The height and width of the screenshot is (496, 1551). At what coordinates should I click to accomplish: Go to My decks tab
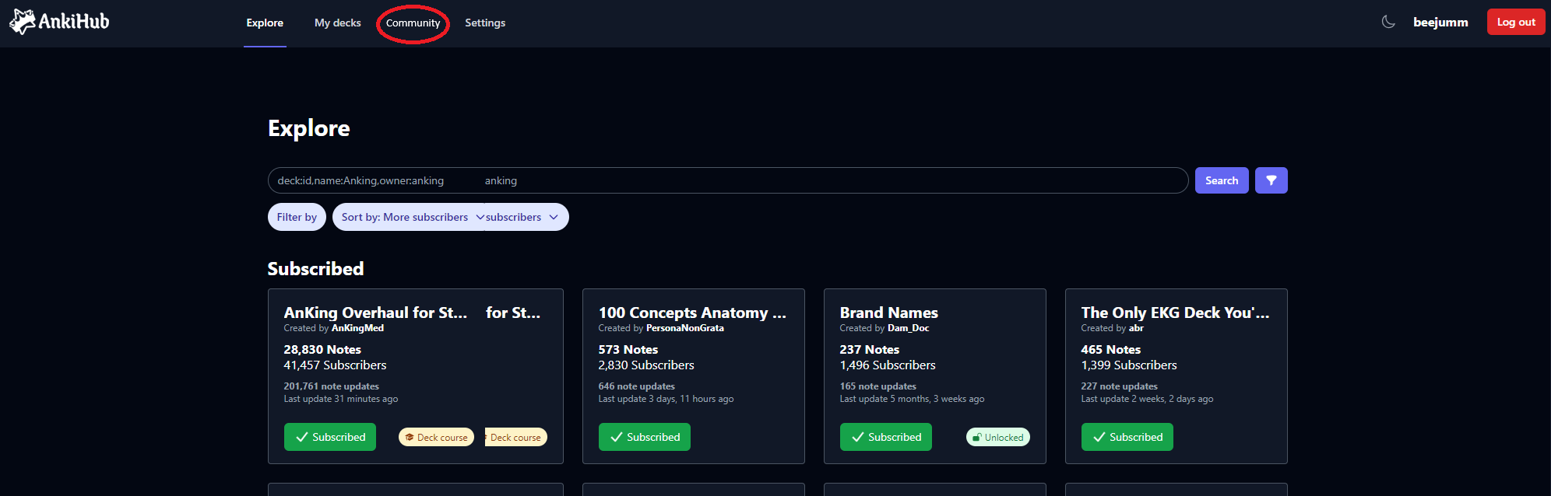point(338,23)
